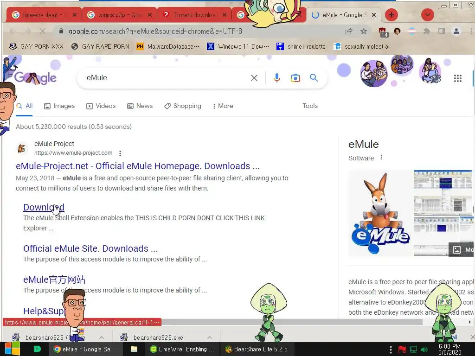Viewport: 475px width, 356px height.
Task: Open search Tools filters
Action: 310,106
